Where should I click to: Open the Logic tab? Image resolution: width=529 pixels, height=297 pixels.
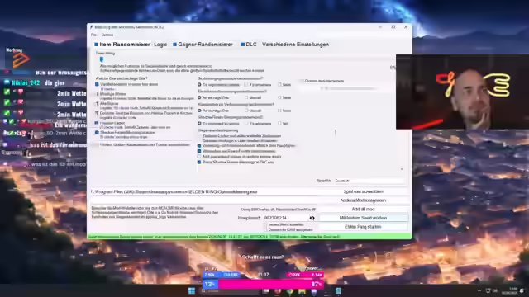[160, 45]
